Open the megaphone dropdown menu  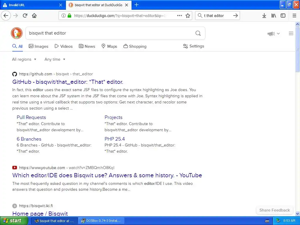click(274, 34)
